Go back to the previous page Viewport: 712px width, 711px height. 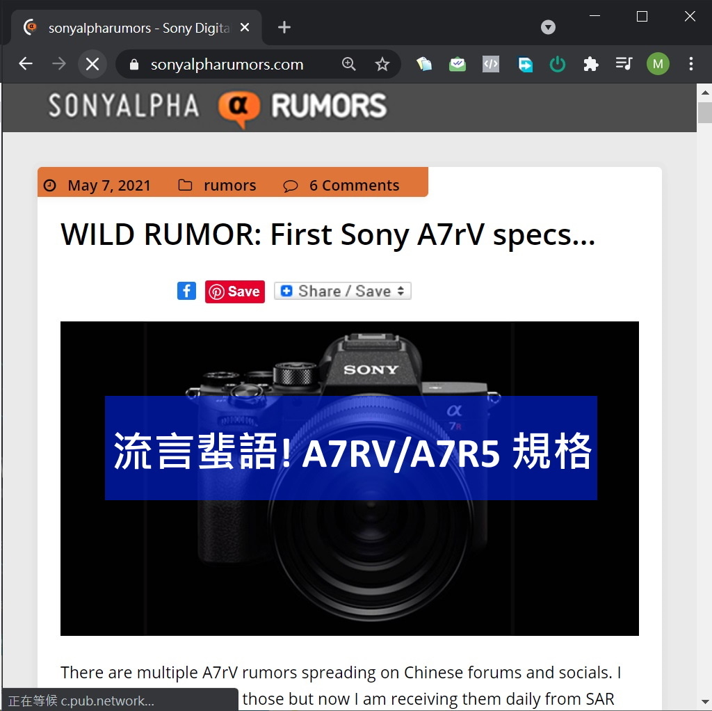point(26,63)
